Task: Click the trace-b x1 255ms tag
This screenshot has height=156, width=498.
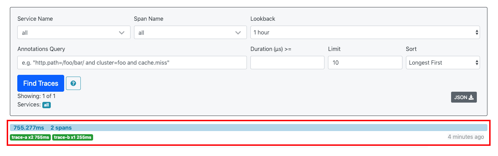Action: pyautogui.click(x=73, y=137)
